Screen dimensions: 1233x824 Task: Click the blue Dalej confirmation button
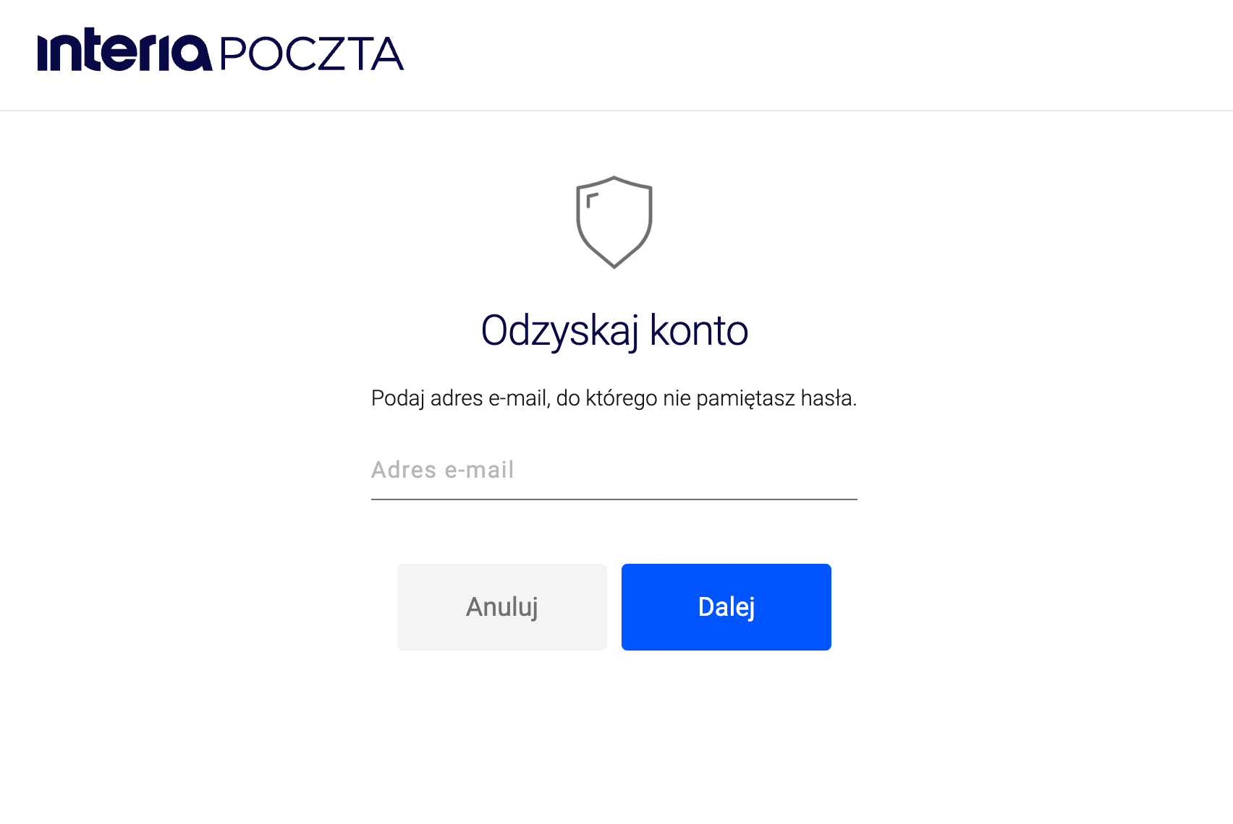point(726,606)
